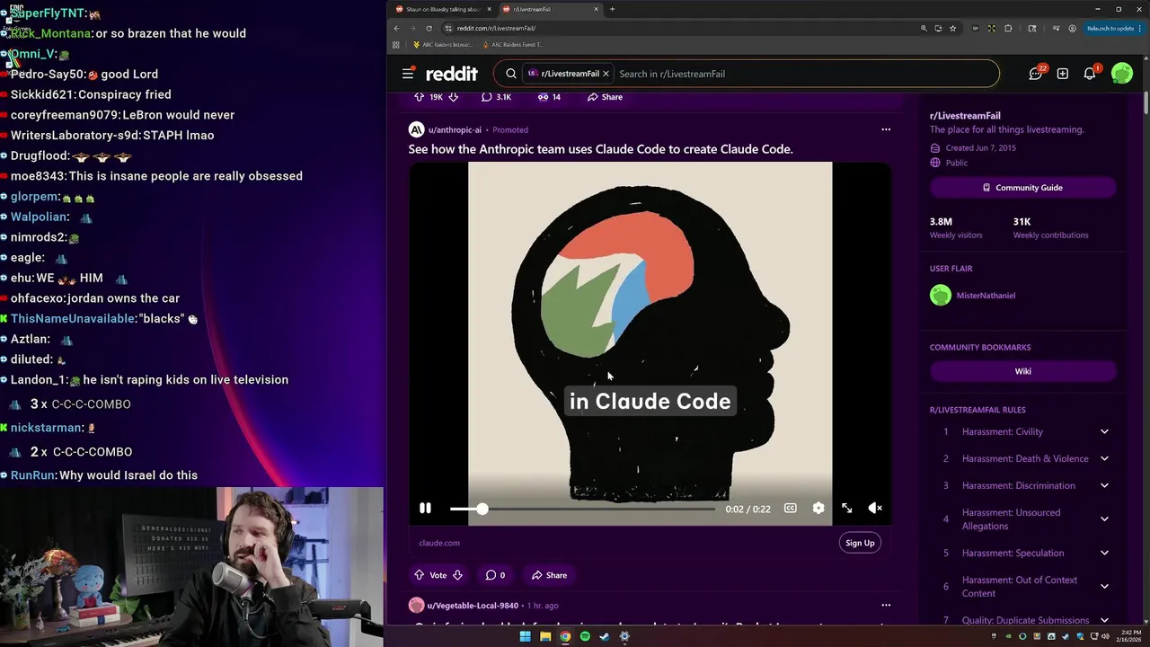Viewport: 1150px width, 647px height.
Task: Downvote the 19K post
Action: (x=454, y=97)
